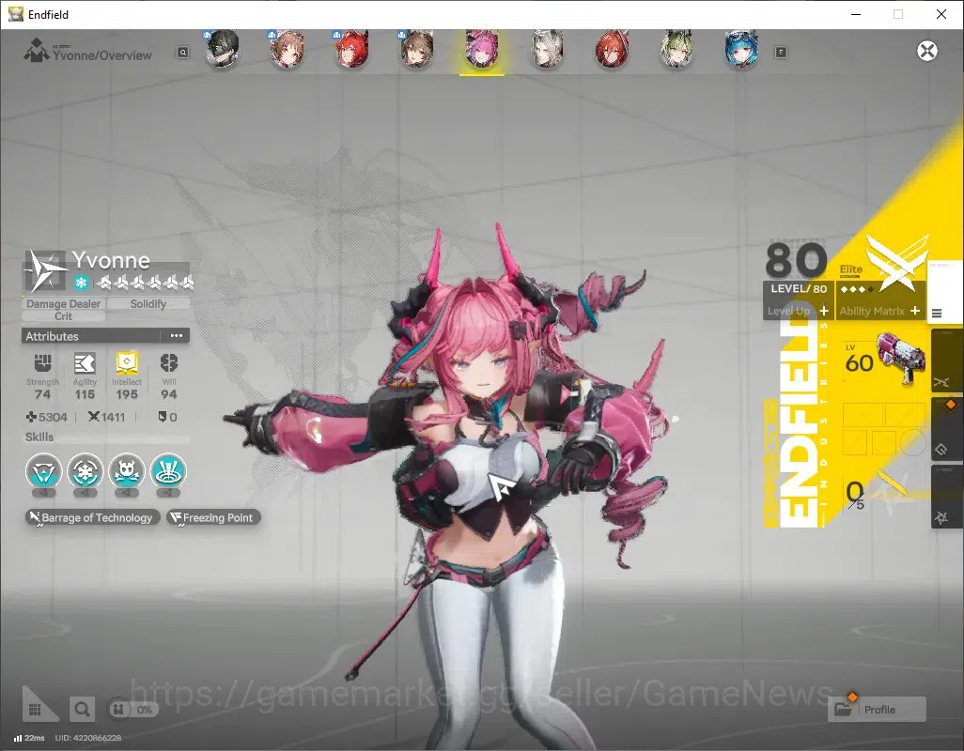
Task: Click the magnifier search icon at bottom
Action: tap(82, 710)
